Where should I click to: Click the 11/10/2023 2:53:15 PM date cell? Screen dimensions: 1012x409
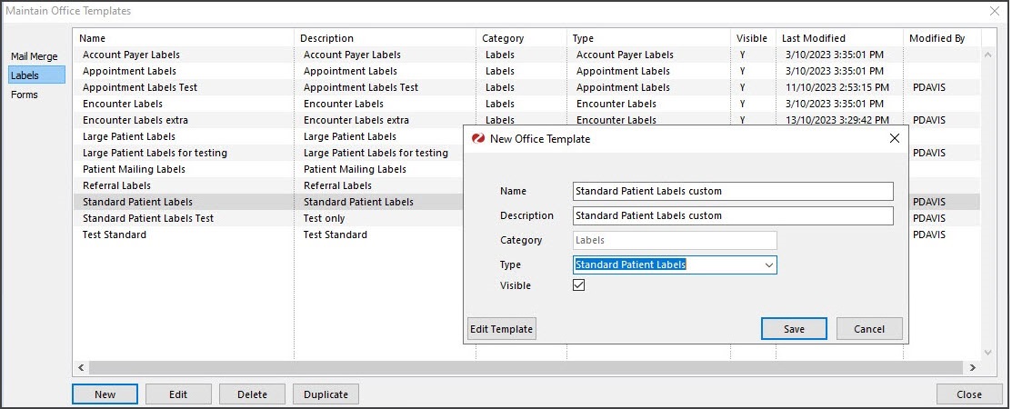(837, 87)
